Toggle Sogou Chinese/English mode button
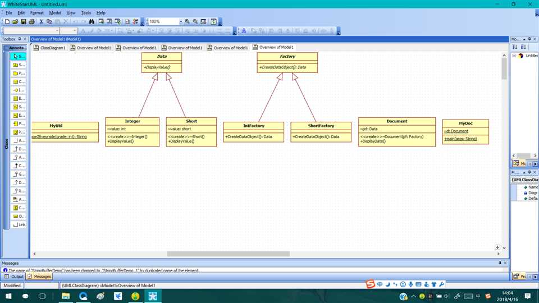The height and width of the screenshot is (303, 539). pos(380,284)
